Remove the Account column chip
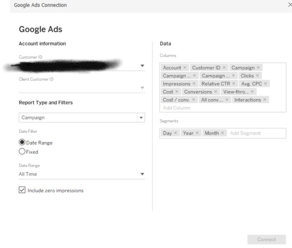The width and height of the screenshot is (292, 248). (x=185, y=68)
